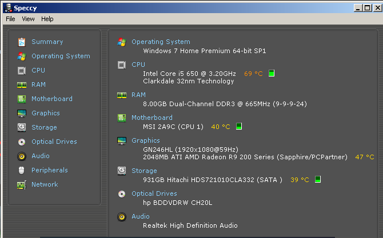383x238 pixels.
Task: Select Graphics in the sidebar
Action: [x=45, y=113]
